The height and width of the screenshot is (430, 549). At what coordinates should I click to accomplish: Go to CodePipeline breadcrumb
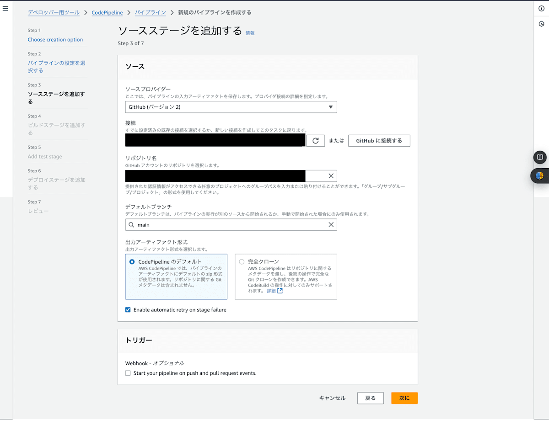[x=107, y=13]
